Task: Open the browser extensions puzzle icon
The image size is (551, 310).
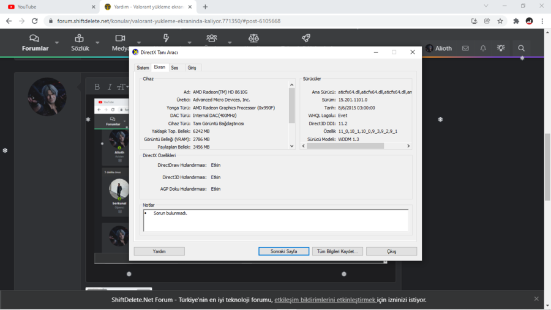Action: (516, 21)
